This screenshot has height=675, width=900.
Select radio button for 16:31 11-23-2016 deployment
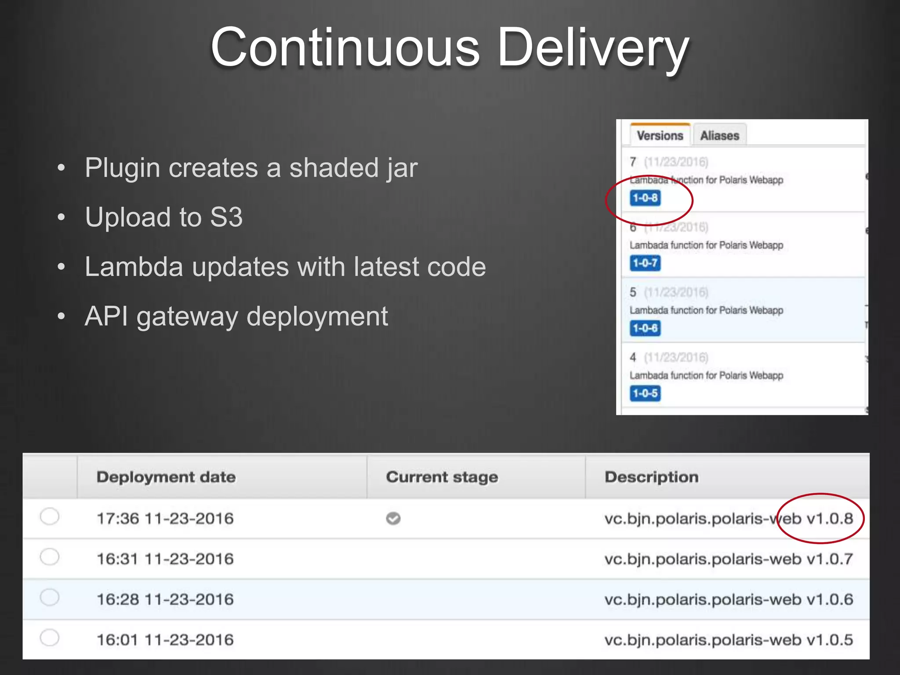click(49, 557)
